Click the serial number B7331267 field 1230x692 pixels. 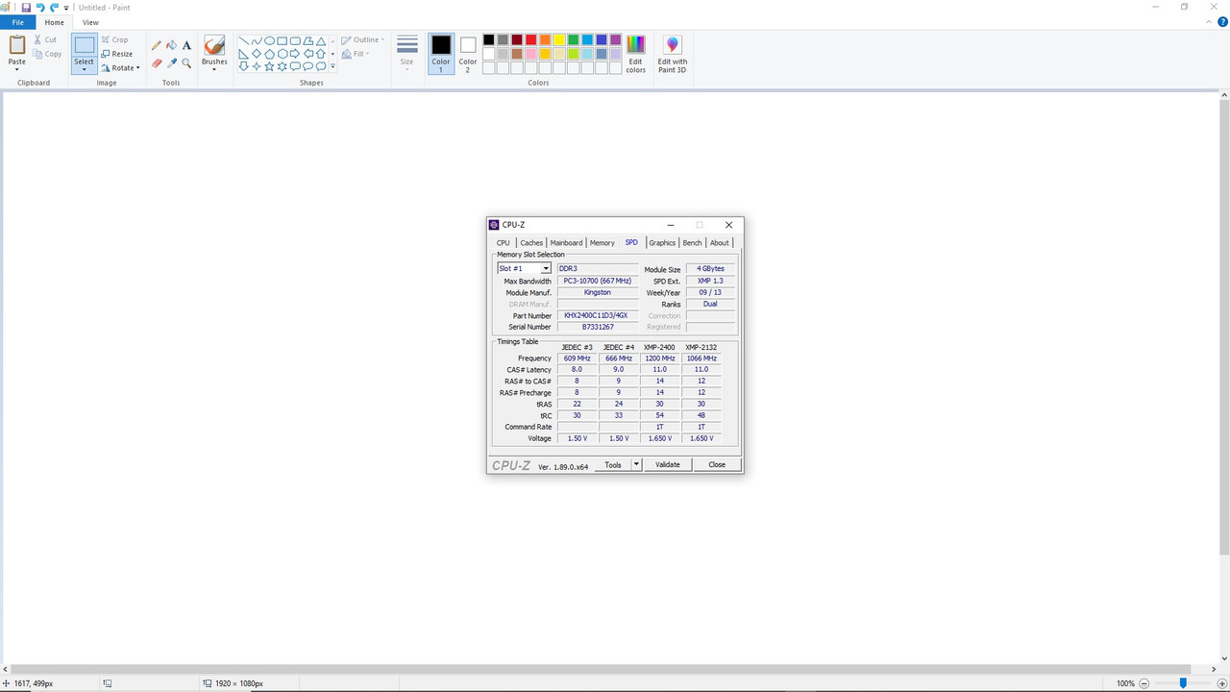click(597, 327)
